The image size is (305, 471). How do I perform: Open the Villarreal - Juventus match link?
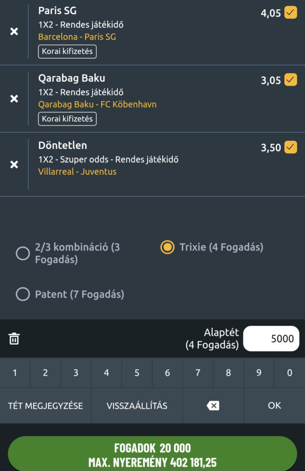(77, 172)
